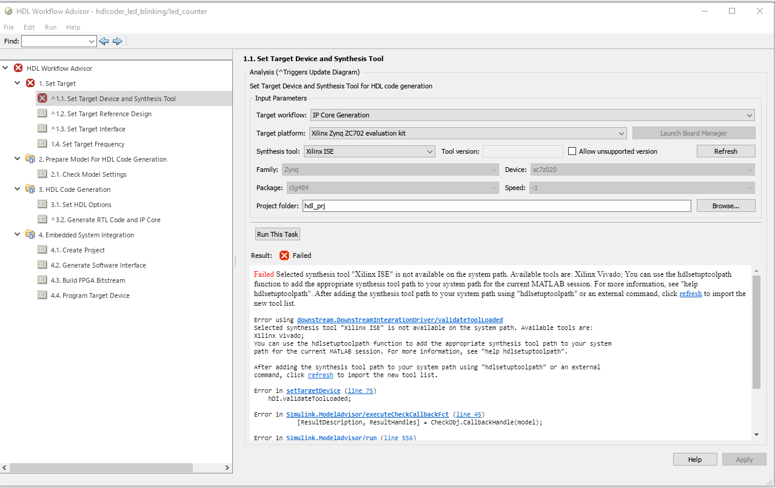This screenshot has height=488, width=775.
Task: Click the error icon on Set Target Device task
Action: point(41,98)
